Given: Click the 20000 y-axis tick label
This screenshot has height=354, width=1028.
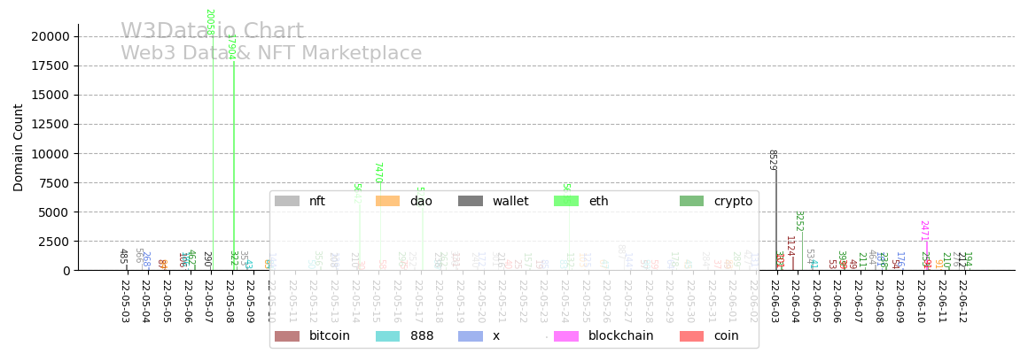Looking at the screenshot, I should [50, 36].
